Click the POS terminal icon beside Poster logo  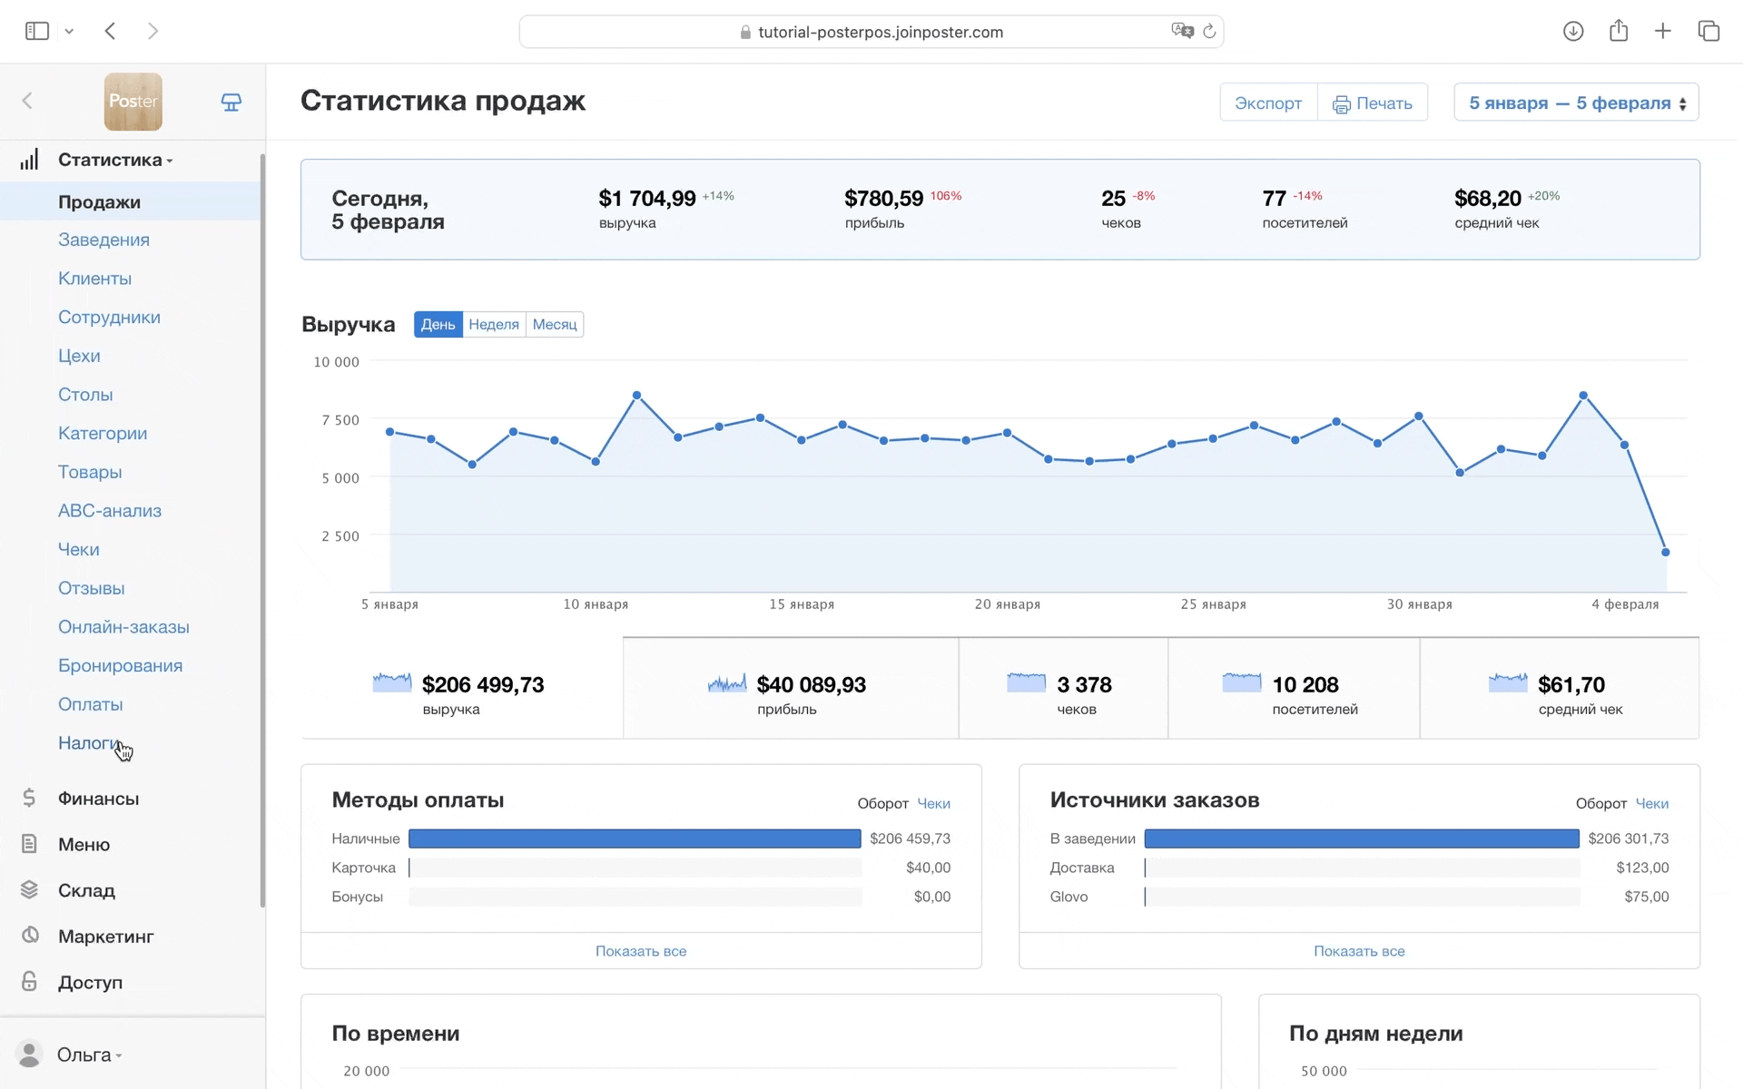231,102
